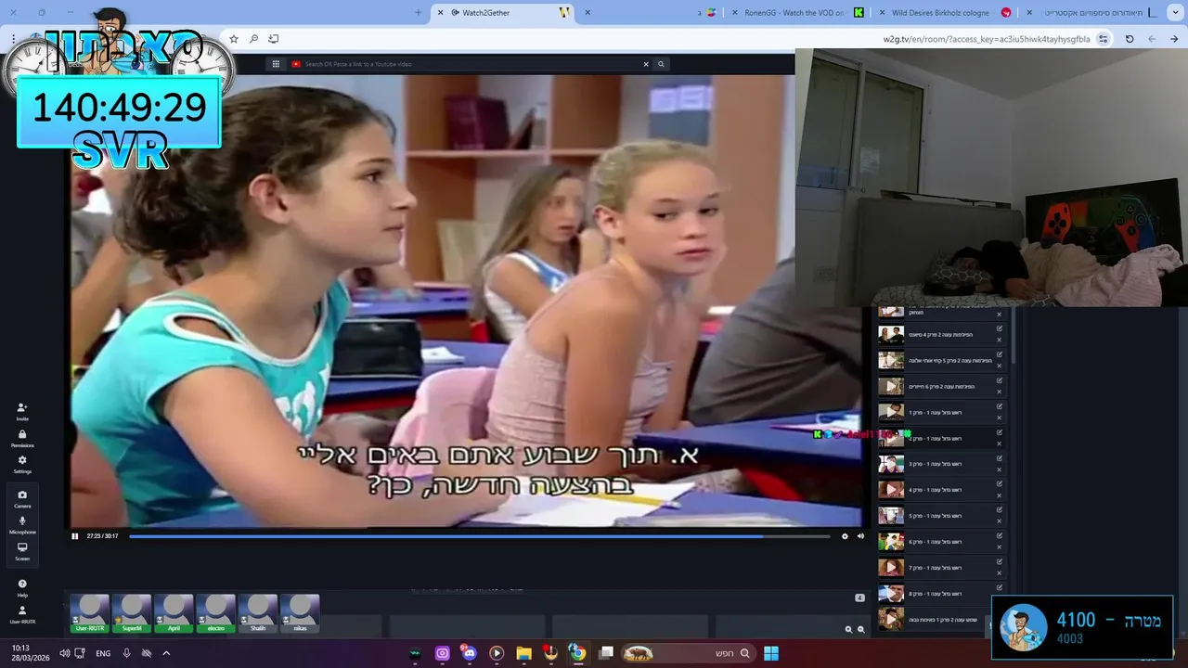Clear the search field with X
This screenshot has height=668, width=1188.
pos(646,64)
